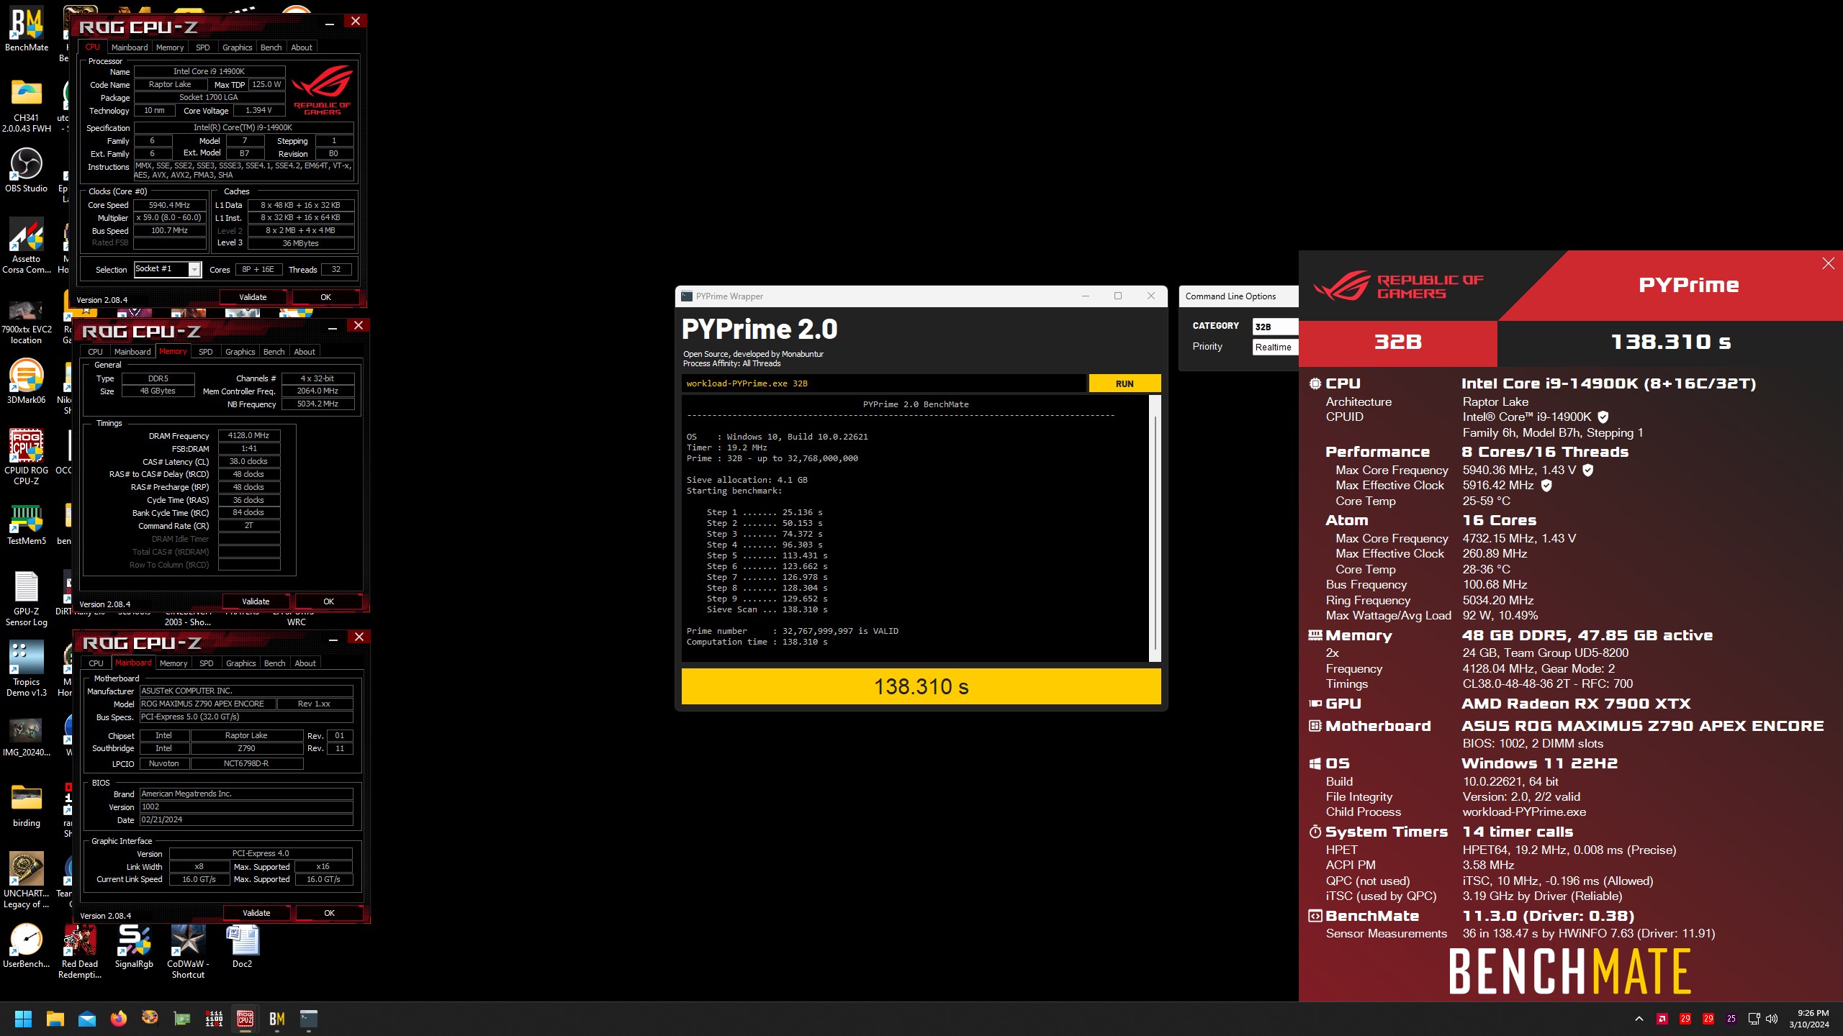The width and height of the screenshot is (1843, 1036).
Task: Click the workload-PYPrime.exe 32B command field
Action: 883,383
